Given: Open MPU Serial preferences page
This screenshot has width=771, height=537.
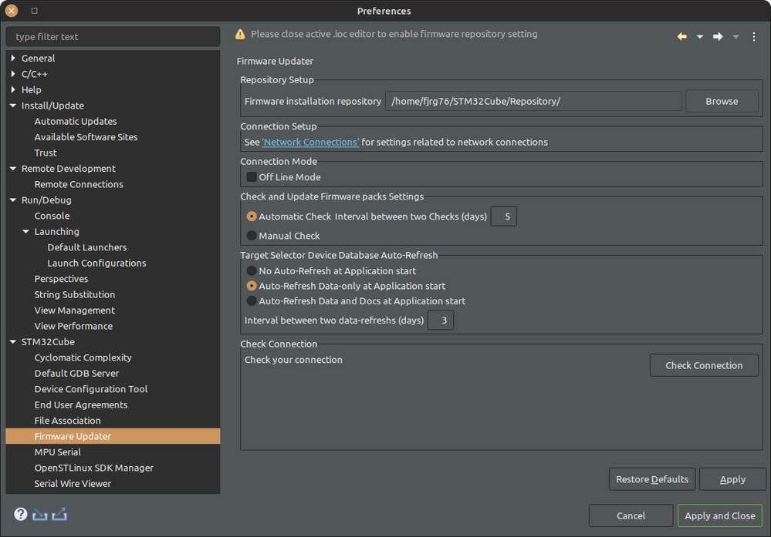Looking at the screenshot, I should click(57, 451).
